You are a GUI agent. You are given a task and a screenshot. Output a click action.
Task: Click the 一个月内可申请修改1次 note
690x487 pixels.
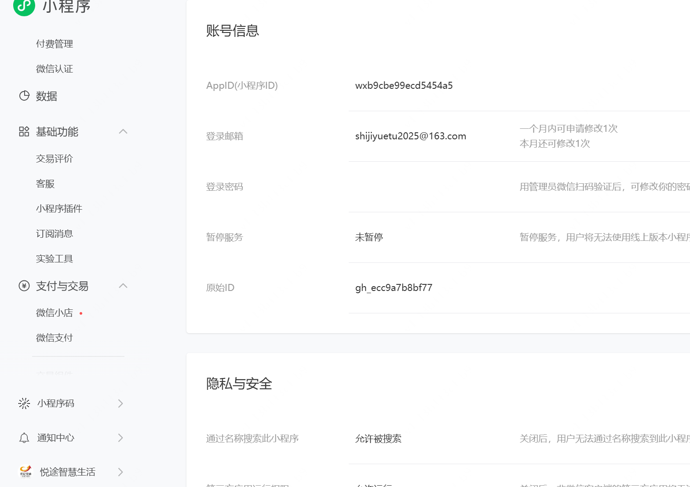pos(569,128)
